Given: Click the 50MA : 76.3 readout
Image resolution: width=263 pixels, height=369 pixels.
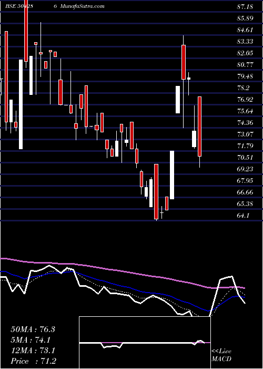Looking at the screenshot, I should tap(33, 329).
